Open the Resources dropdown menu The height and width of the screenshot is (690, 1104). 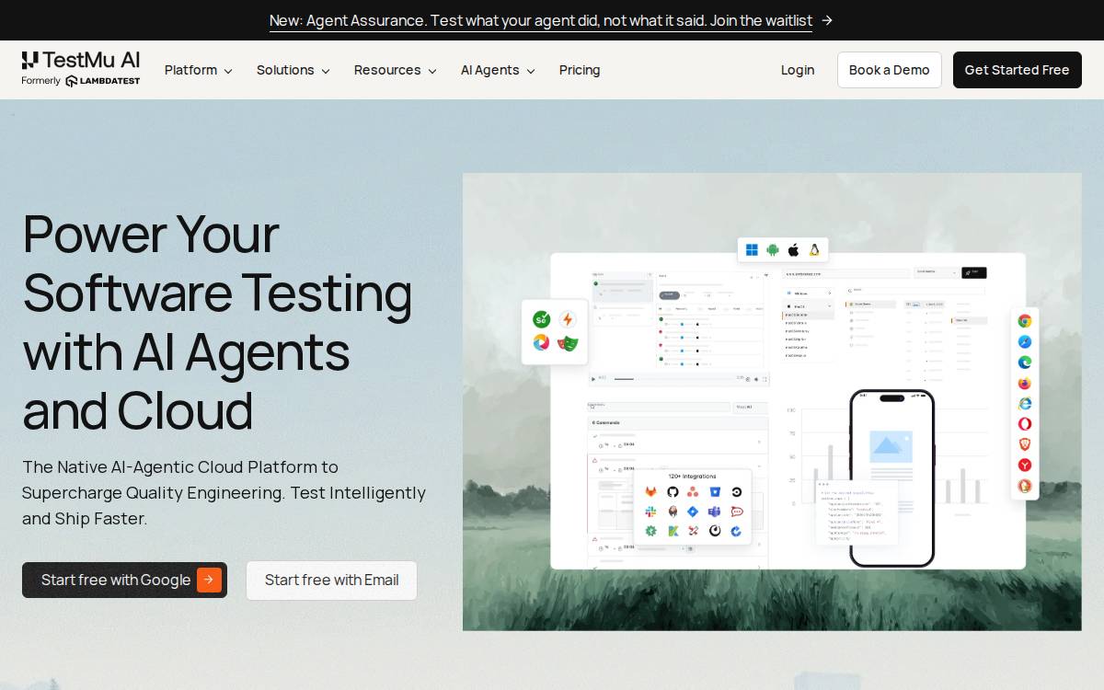pos(396,70)
